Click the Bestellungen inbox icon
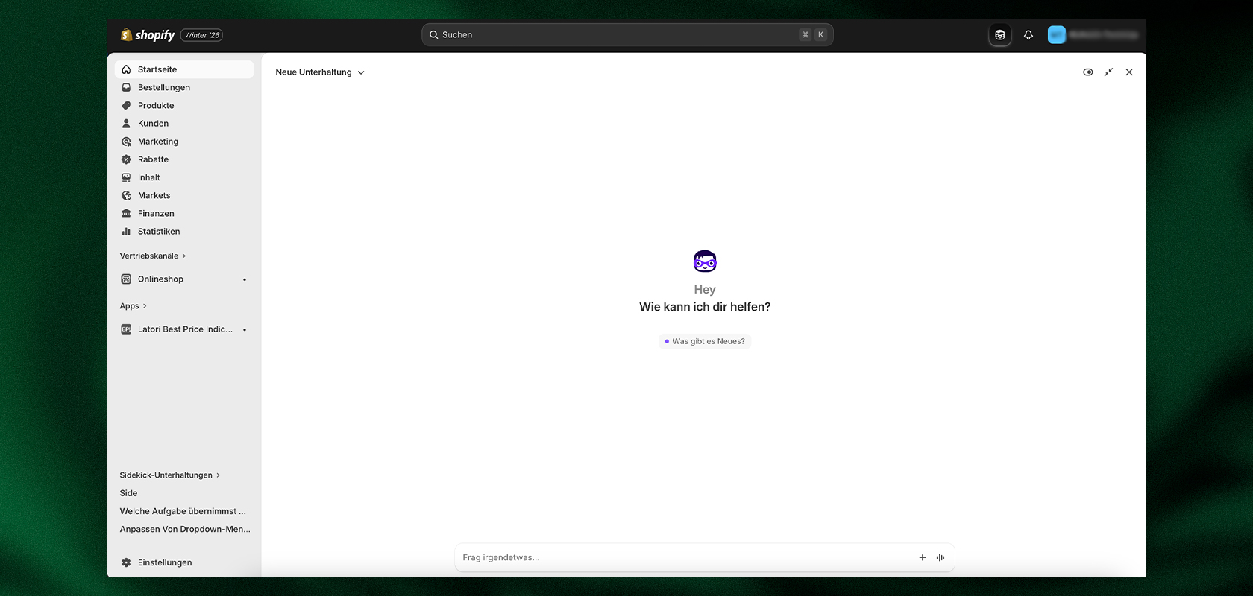The image size is (1253, 596). click(x=126, y=87)
